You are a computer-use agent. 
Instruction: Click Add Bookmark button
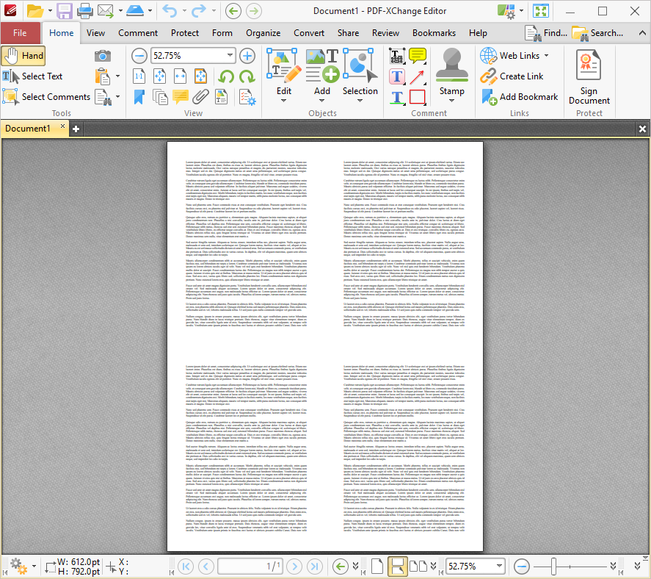tap(520, 97)
